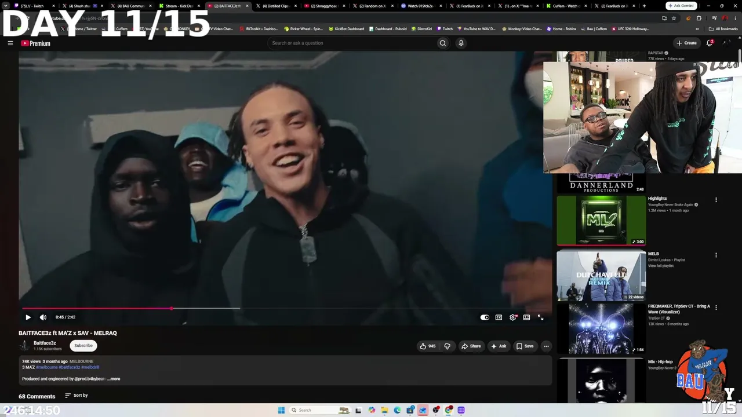Submit search with the magnifier icon
This screenshot has height=417, width=742.
tap(443, 43)
